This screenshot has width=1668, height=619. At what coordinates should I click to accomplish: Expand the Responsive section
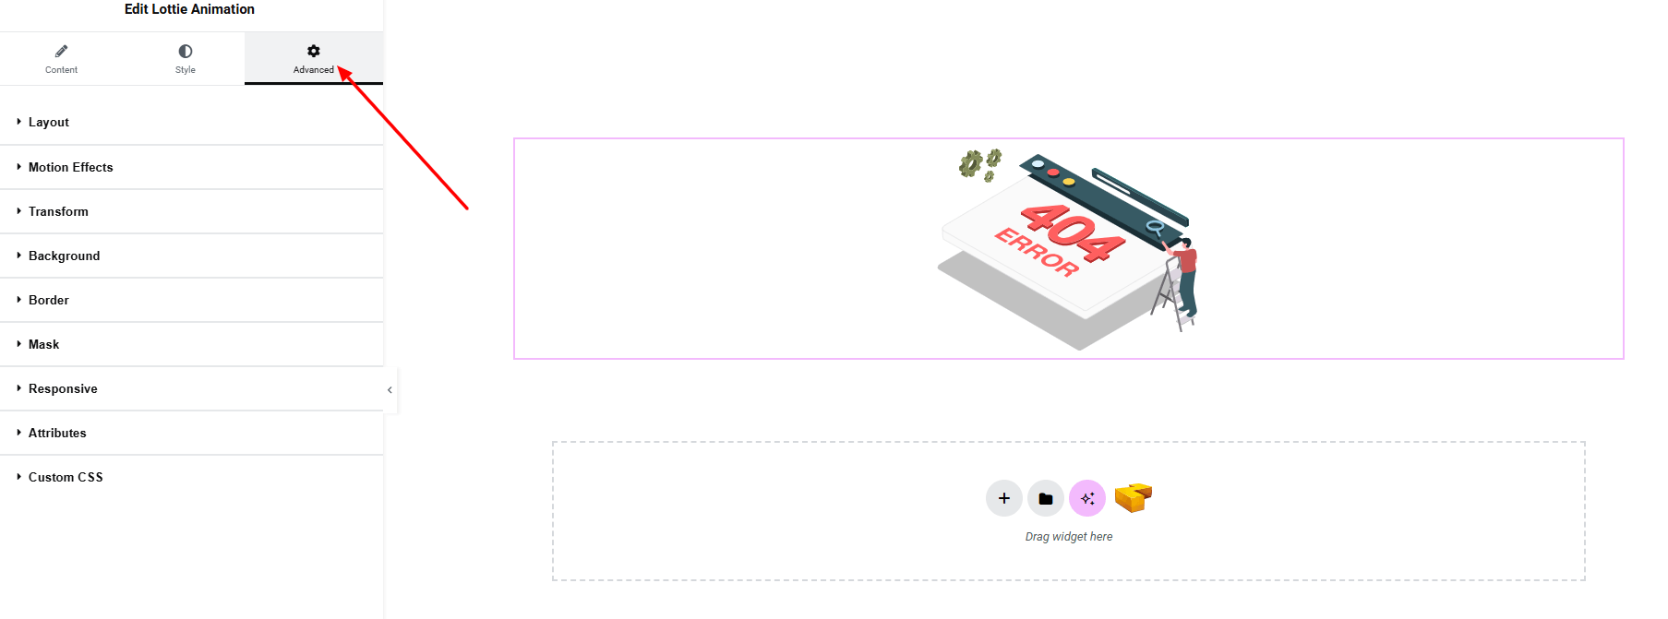191,388
